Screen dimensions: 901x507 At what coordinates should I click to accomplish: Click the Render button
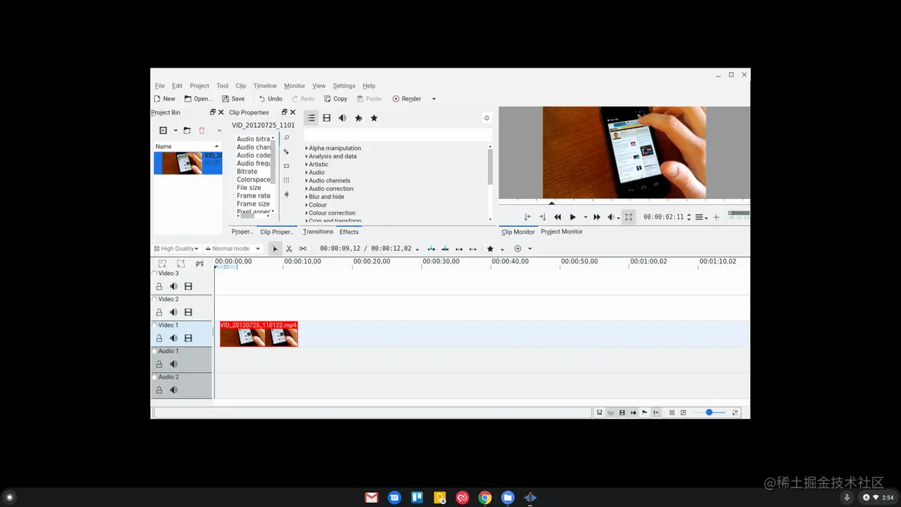click(406, 98)
